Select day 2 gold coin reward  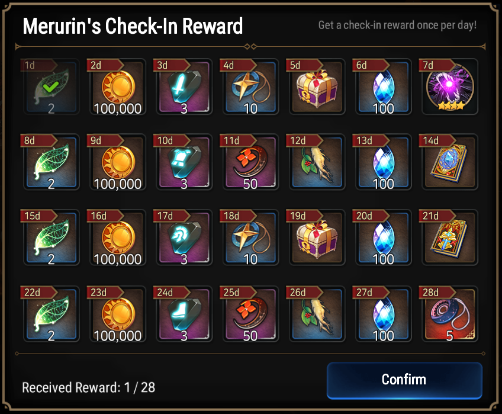(x=117, y=86)
